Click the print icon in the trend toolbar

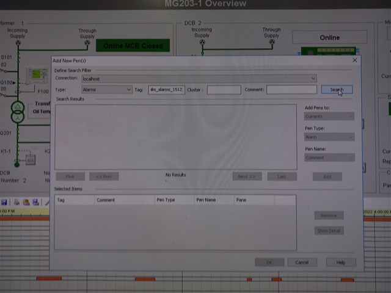(16, 202)
